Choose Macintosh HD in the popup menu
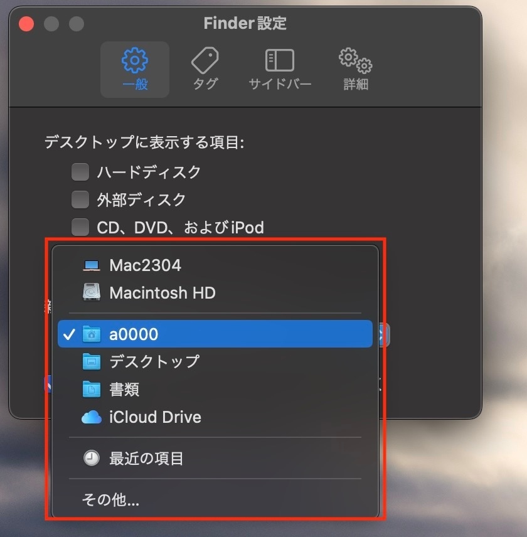Screen dimensions: 527x537 [215, 293]
